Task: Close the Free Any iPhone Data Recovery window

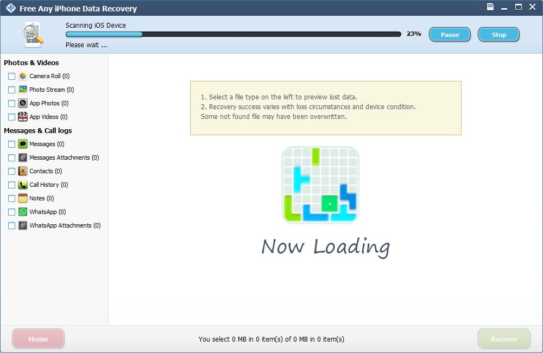Action: 532,7
